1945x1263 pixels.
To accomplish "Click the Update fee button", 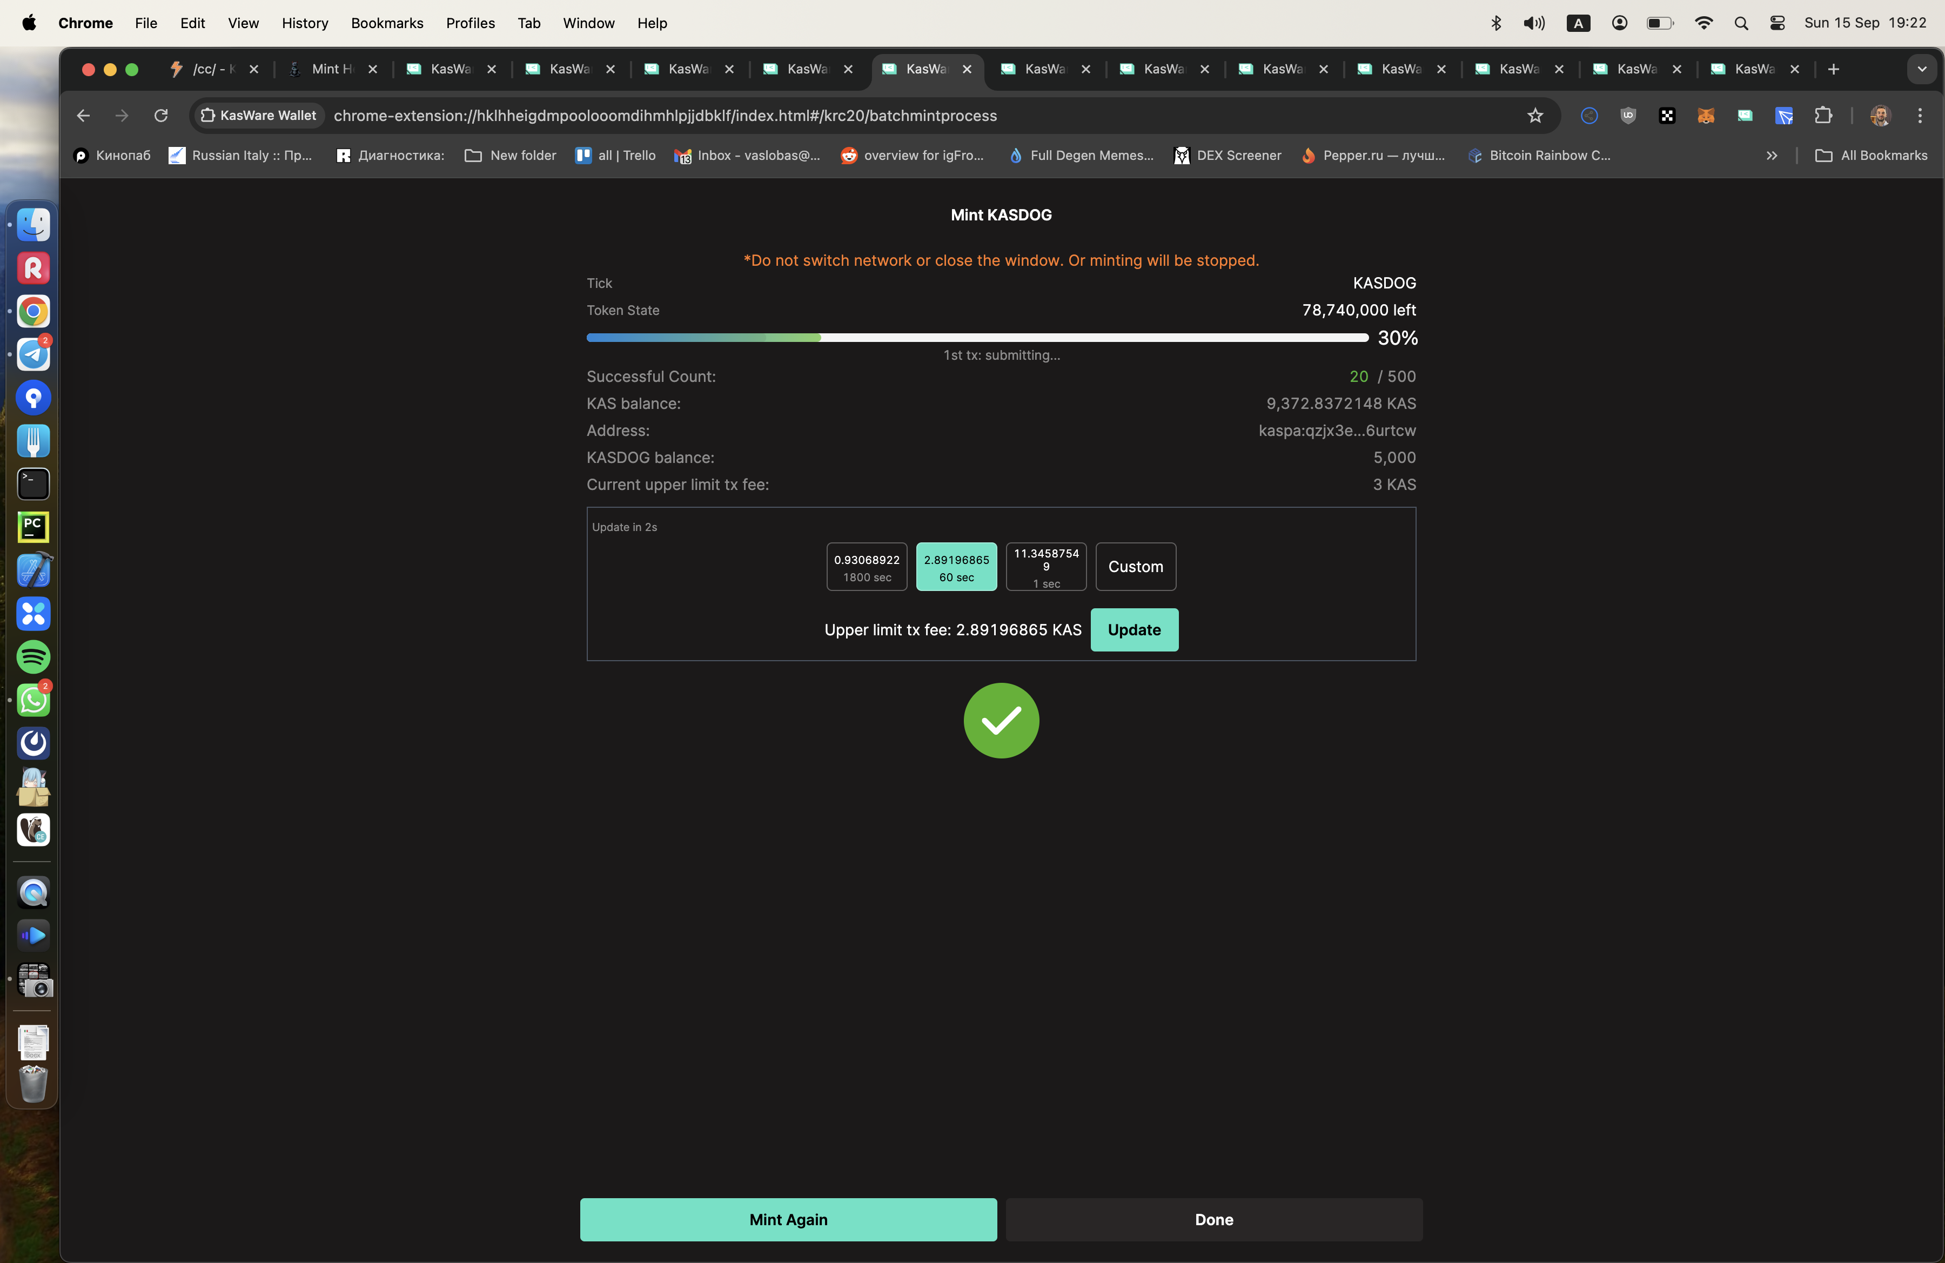I will coord(1134,630).
